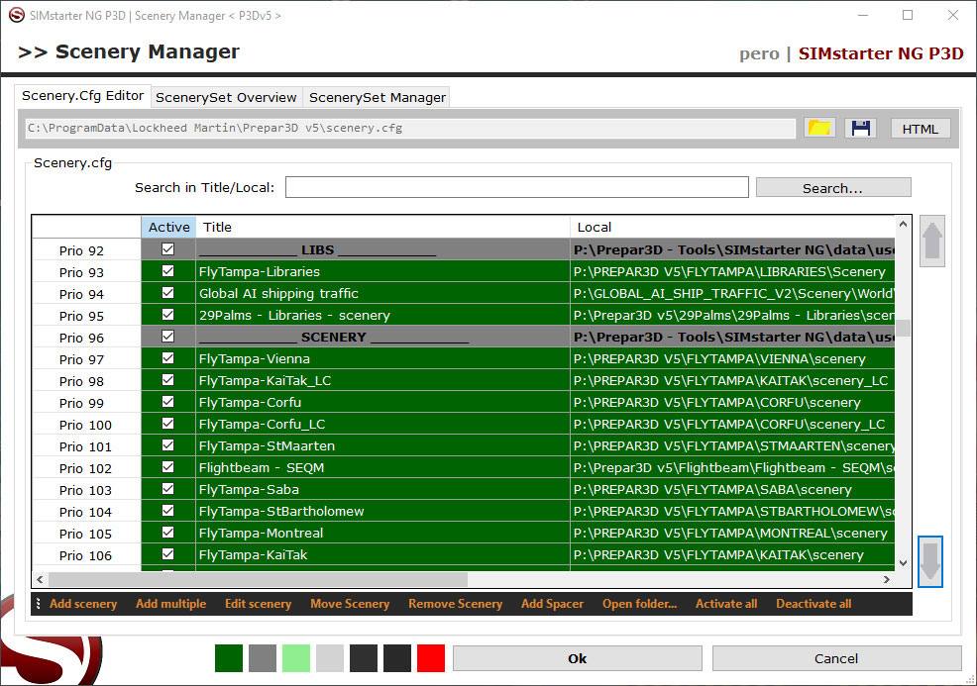Sort by the Active column header
The width and height of the screenshot is (977, 686).
[x=168, y=228]
